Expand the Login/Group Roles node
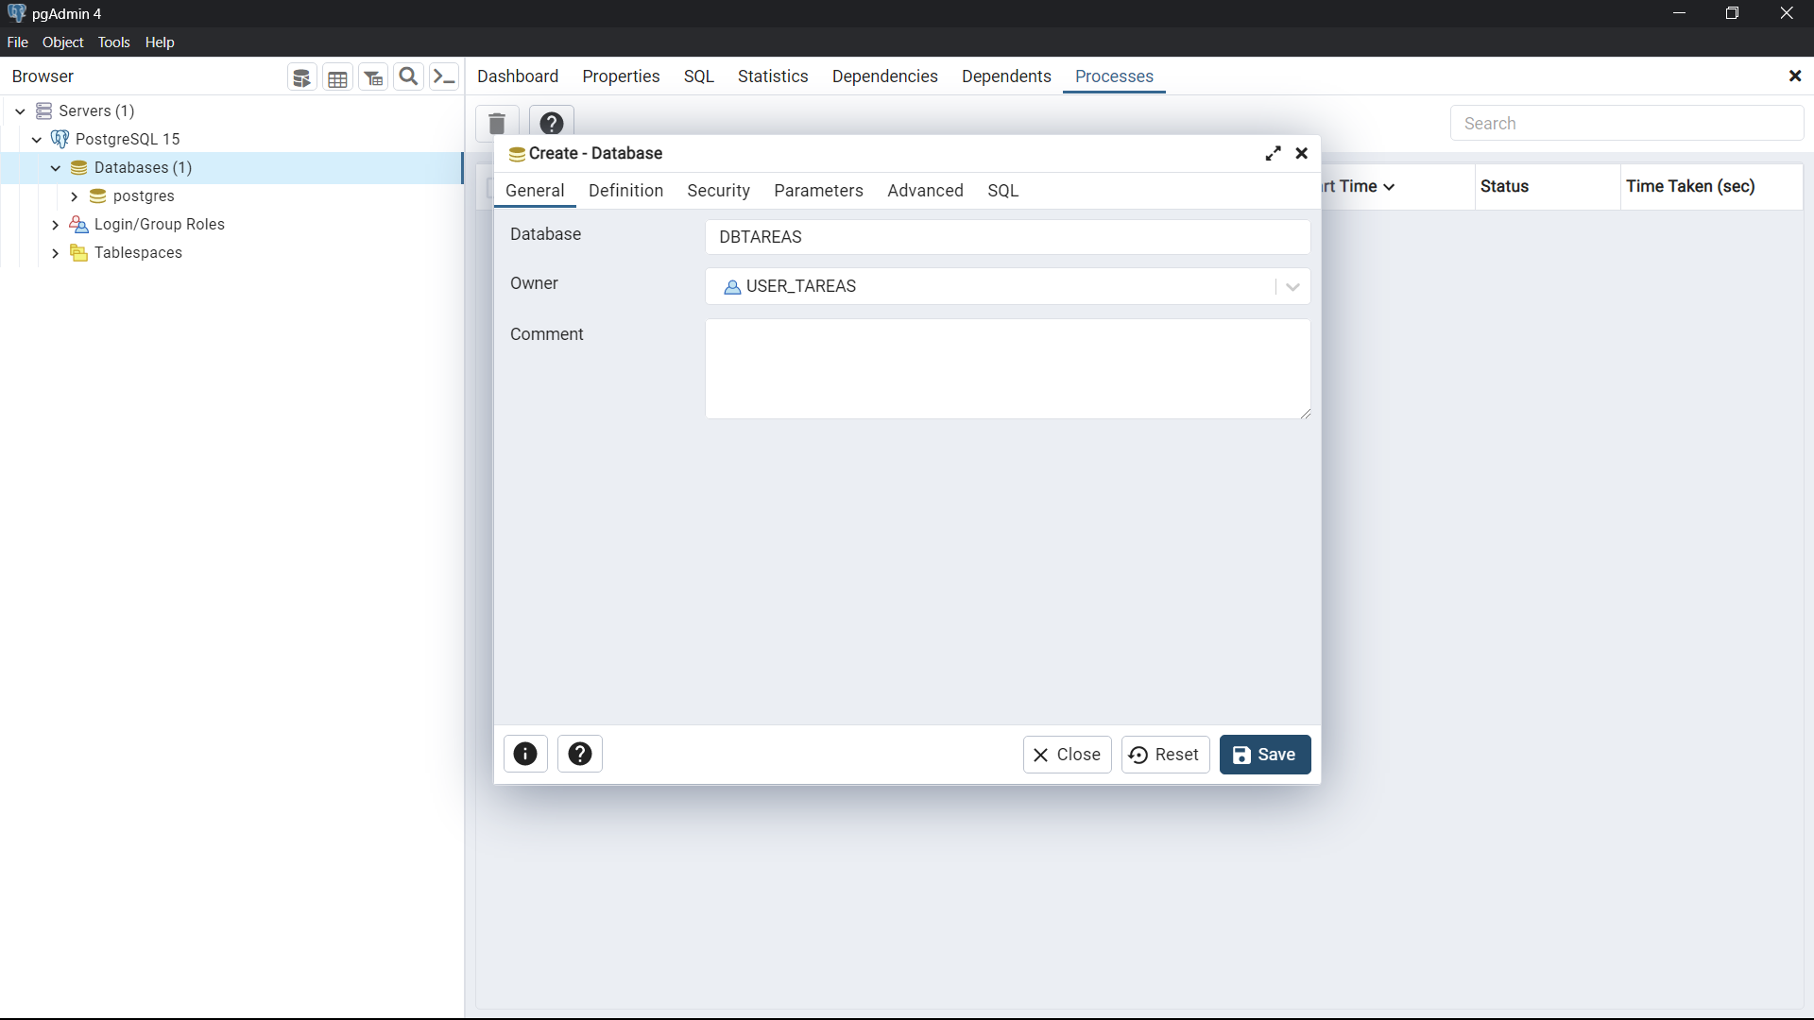Viewport: 1814px width, 1020px height. pos(55,225)
